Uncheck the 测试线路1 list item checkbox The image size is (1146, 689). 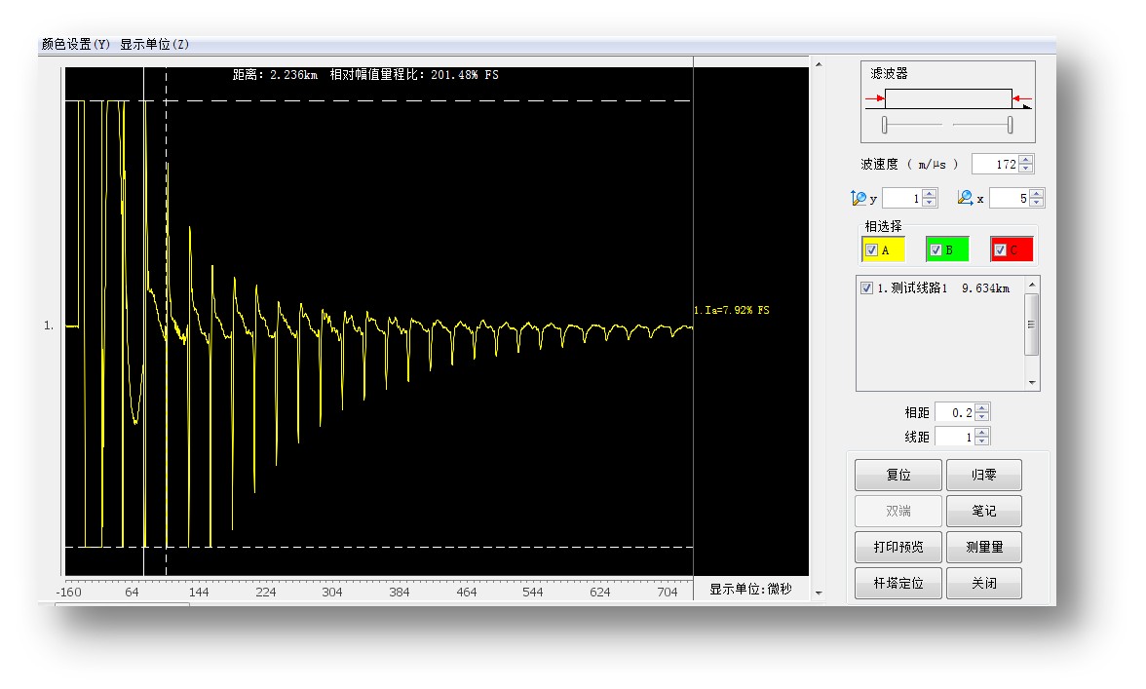coord(867,287)
